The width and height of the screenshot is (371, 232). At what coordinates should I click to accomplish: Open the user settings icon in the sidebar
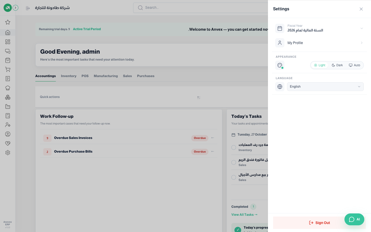tap(8, 125)
